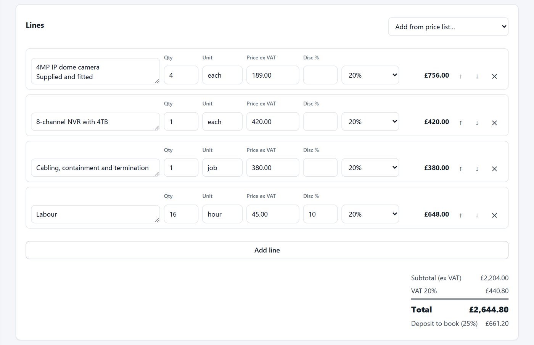Delete the Cabling, containment and termination line

pyautogui.click(x=494, y=169)
